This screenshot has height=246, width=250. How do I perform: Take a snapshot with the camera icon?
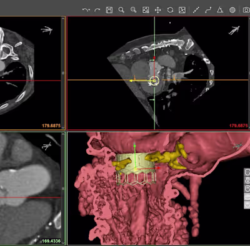[x=246, y=10]
